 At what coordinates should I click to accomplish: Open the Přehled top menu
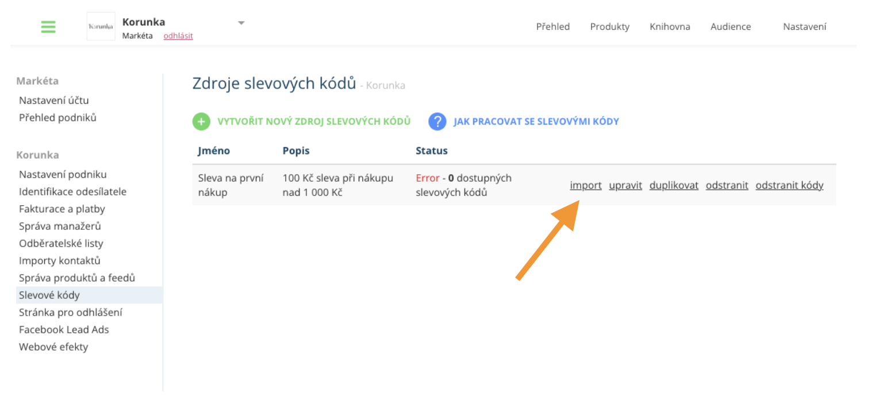coord(553,26)
